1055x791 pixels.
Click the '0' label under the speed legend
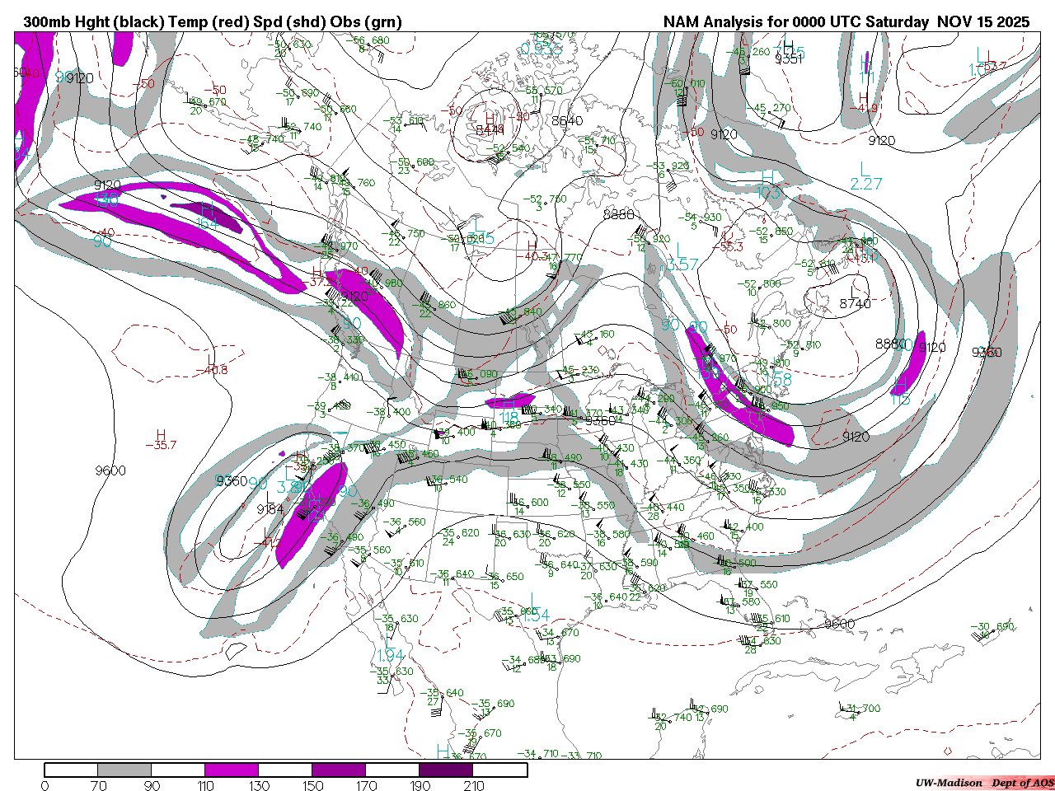click(45, 786)
